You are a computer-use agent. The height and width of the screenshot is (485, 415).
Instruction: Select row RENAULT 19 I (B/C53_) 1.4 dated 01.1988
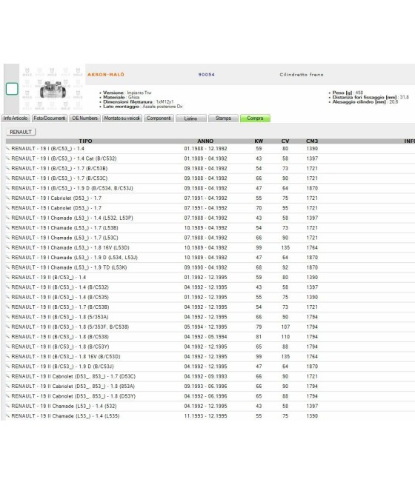[x=210, y=149]
